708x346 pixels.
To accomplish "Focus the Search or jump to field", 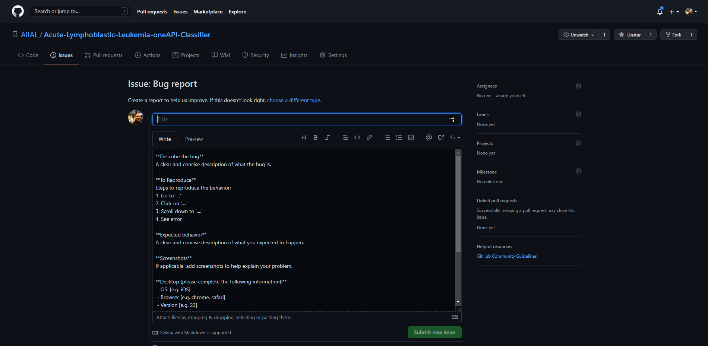I will point(80,11).
